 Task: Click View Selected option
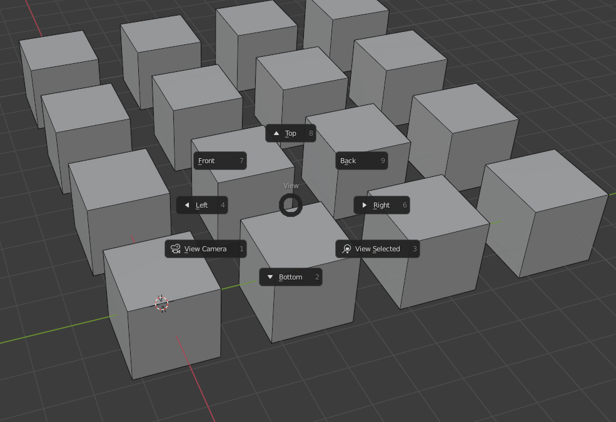click(378, 249)
